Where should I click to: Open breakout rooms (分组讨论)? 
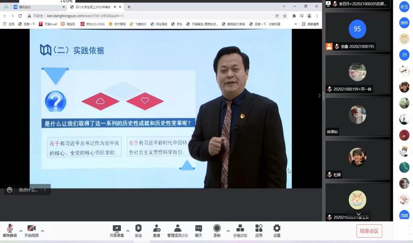click(240, 229)
